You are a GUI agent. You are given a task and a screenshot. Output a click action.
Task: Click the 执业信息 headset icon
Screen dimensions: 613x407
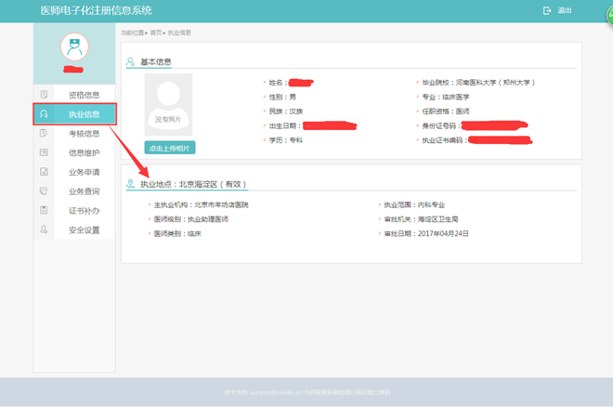[44, 114]
